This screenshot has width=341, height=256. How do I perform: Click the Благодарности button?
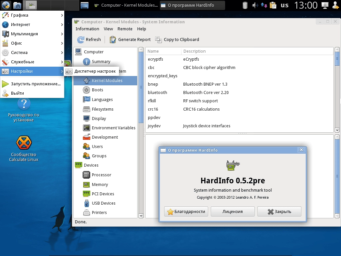coord(186,212)
